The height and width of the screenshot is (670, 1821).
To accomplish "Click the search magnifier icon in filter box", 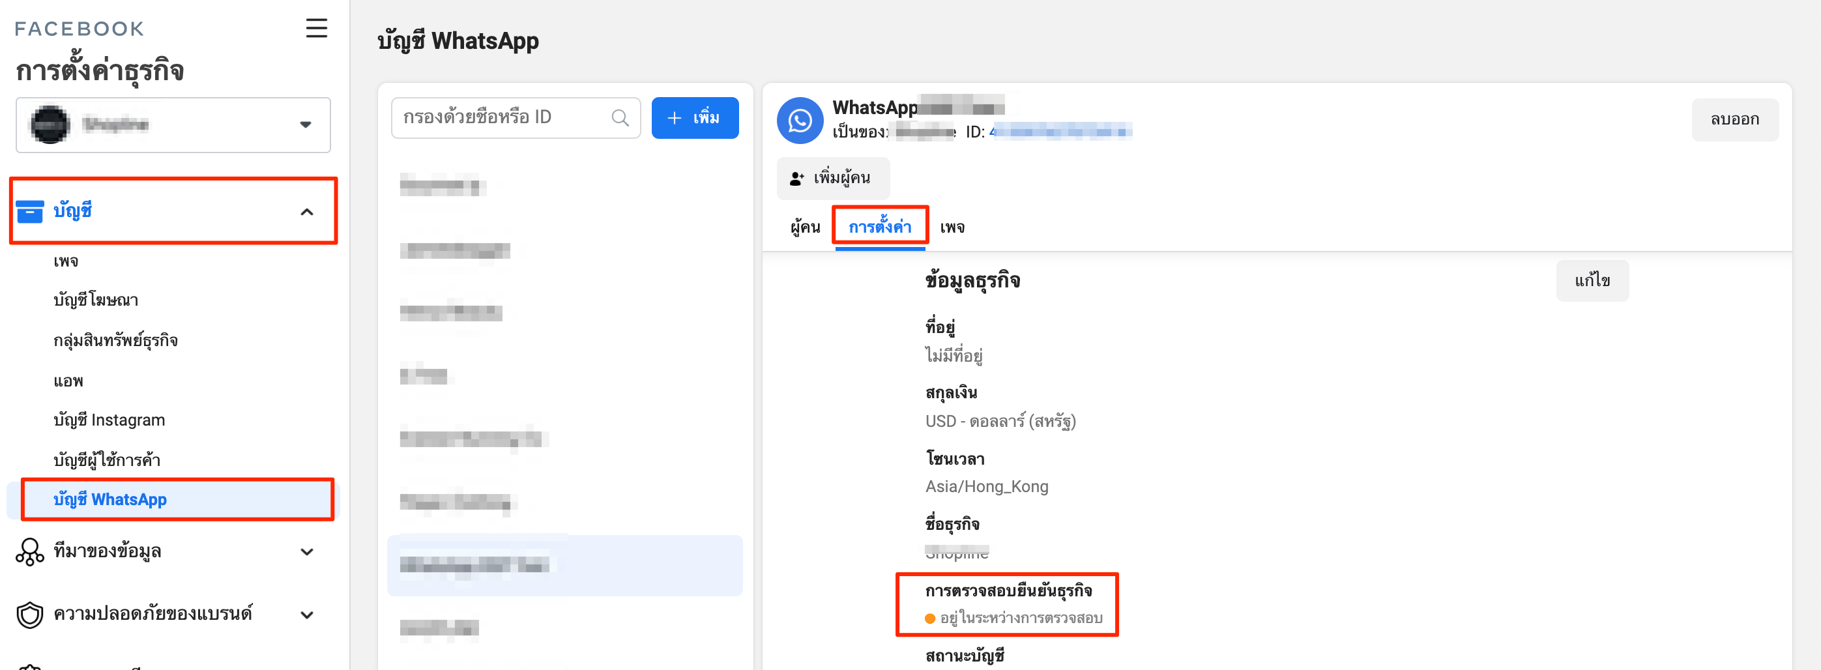I will coord(620,117).
